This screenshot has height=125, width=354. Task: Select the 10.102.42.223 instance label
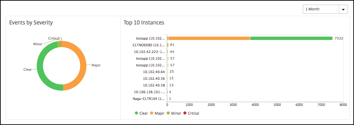point(150,52)
